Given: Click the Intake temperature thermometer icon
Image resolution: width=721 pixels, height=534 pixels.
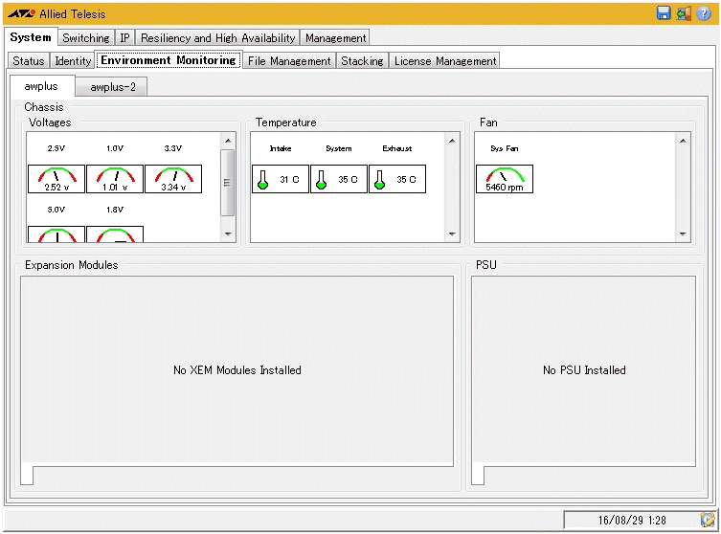Looking at the screenshot, I should (261, 179).
